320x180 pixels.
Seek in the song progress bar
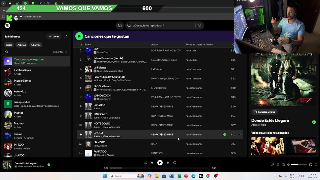[x=160, y=168]
